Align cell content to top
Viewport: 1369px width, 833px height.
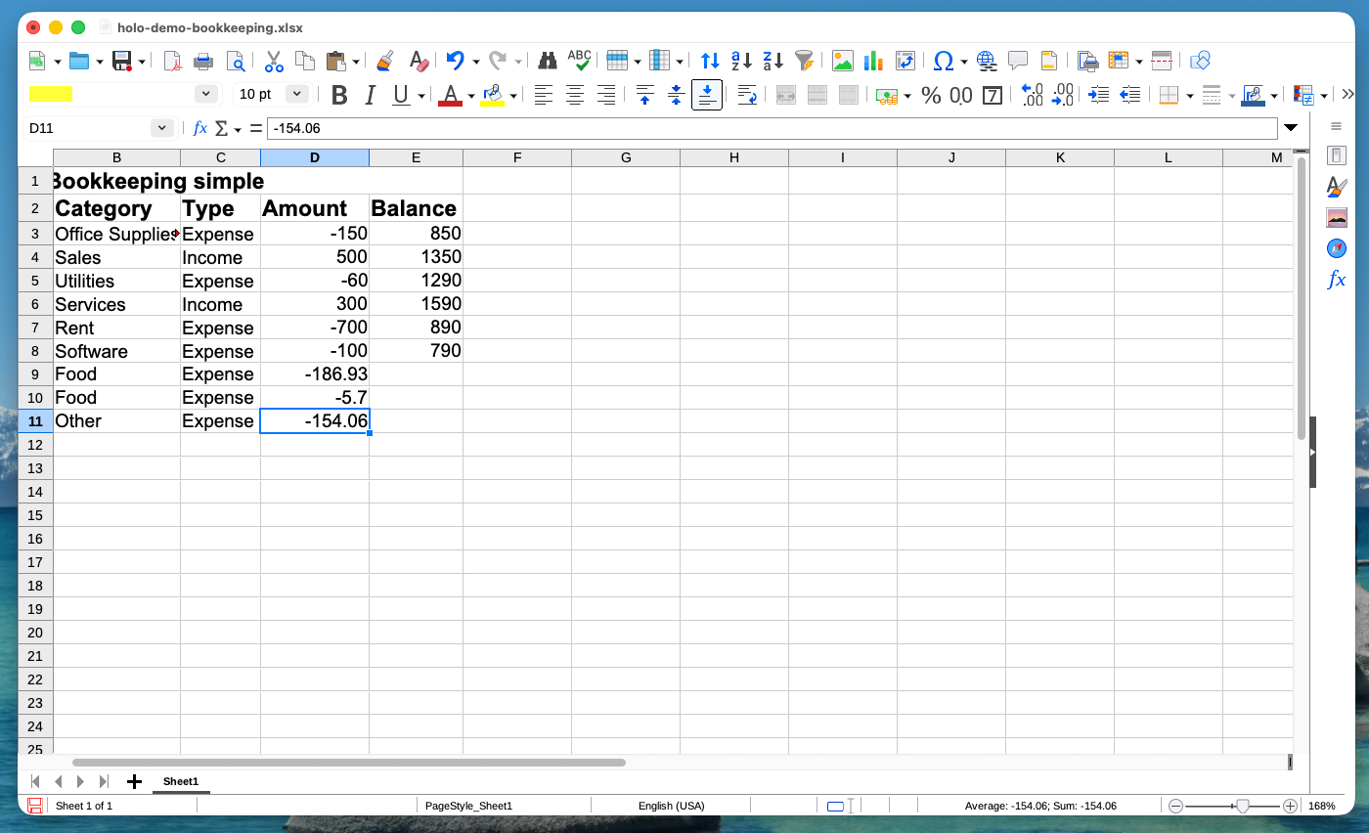pyautogui.click(x=644, y=95)
